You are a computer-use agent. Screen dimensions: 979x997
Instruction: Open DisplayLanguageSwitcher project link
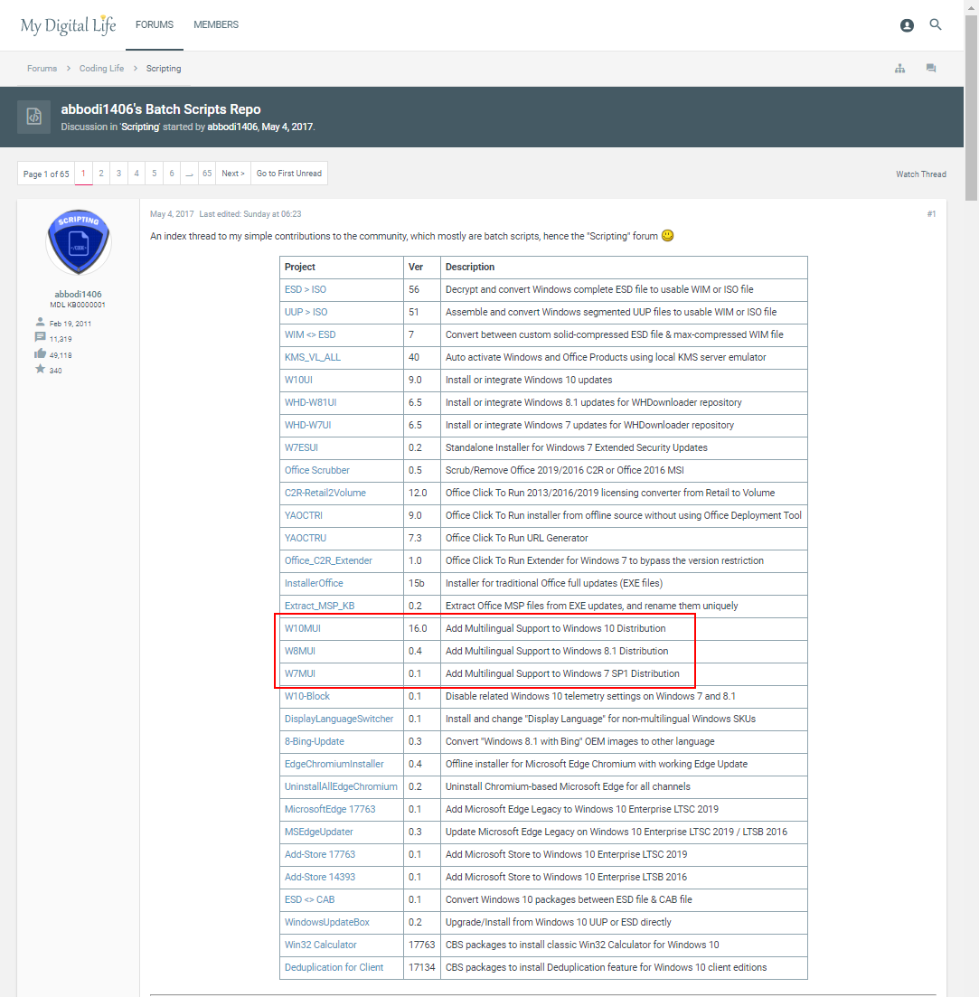point(339,719)
